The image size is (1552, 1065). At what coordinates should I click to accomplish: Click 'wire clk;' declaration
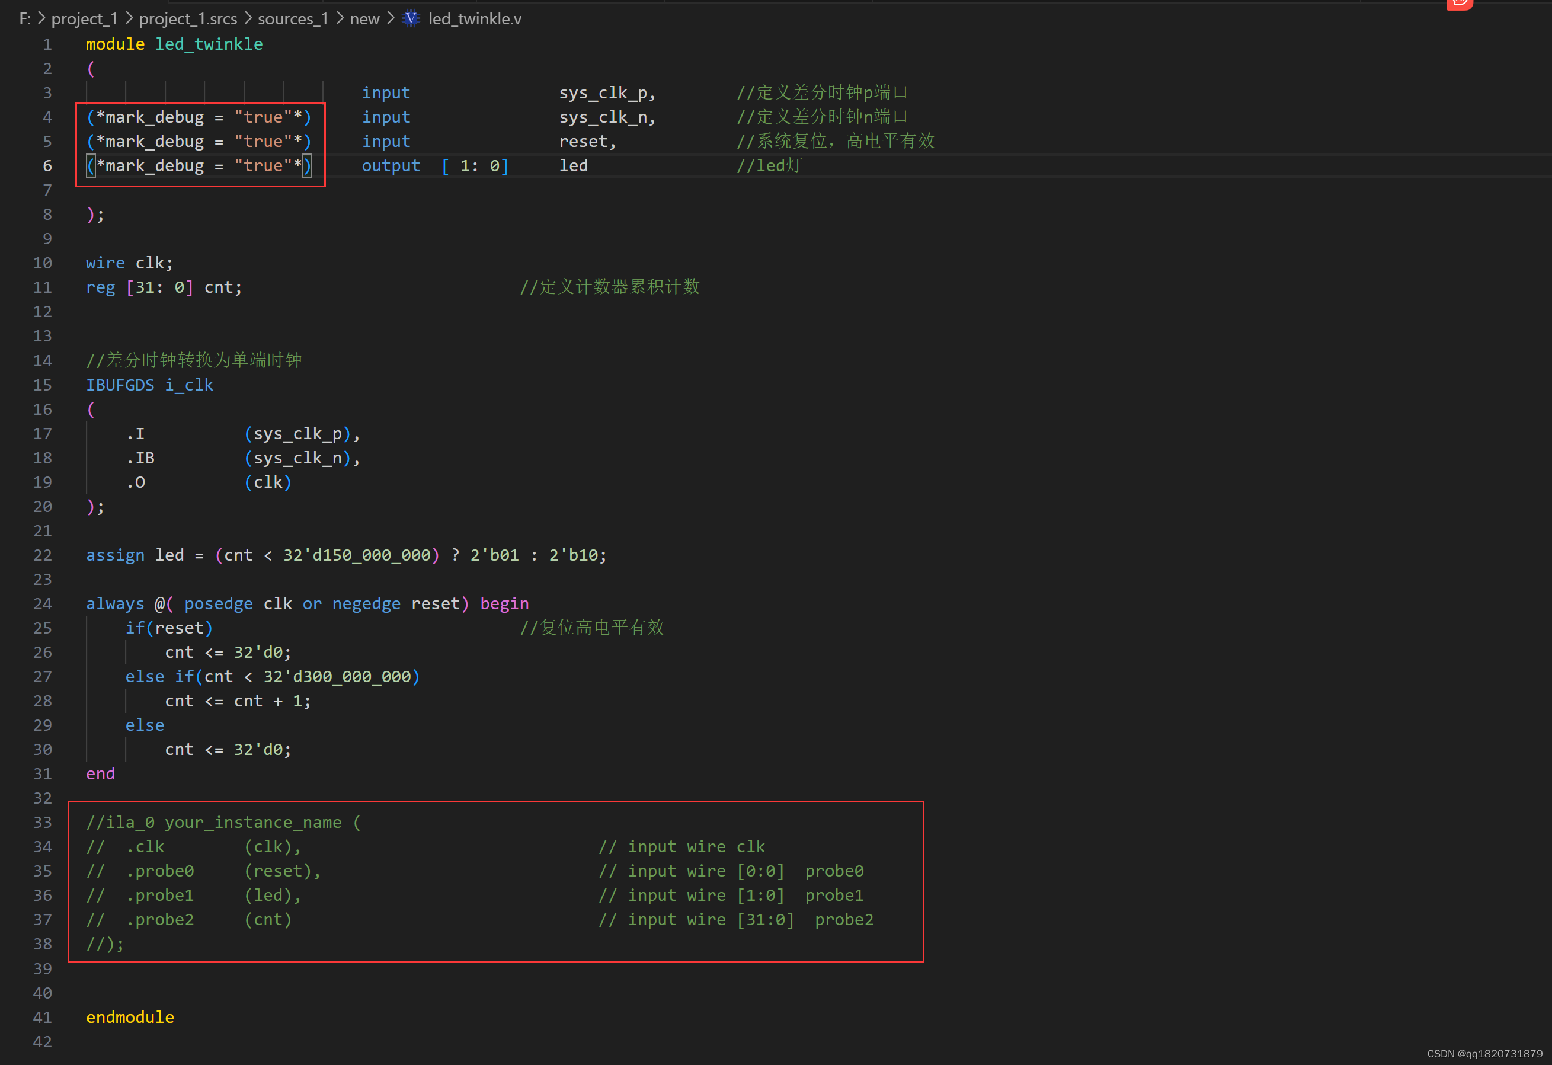pyautogui.click(x=130, y=263)
